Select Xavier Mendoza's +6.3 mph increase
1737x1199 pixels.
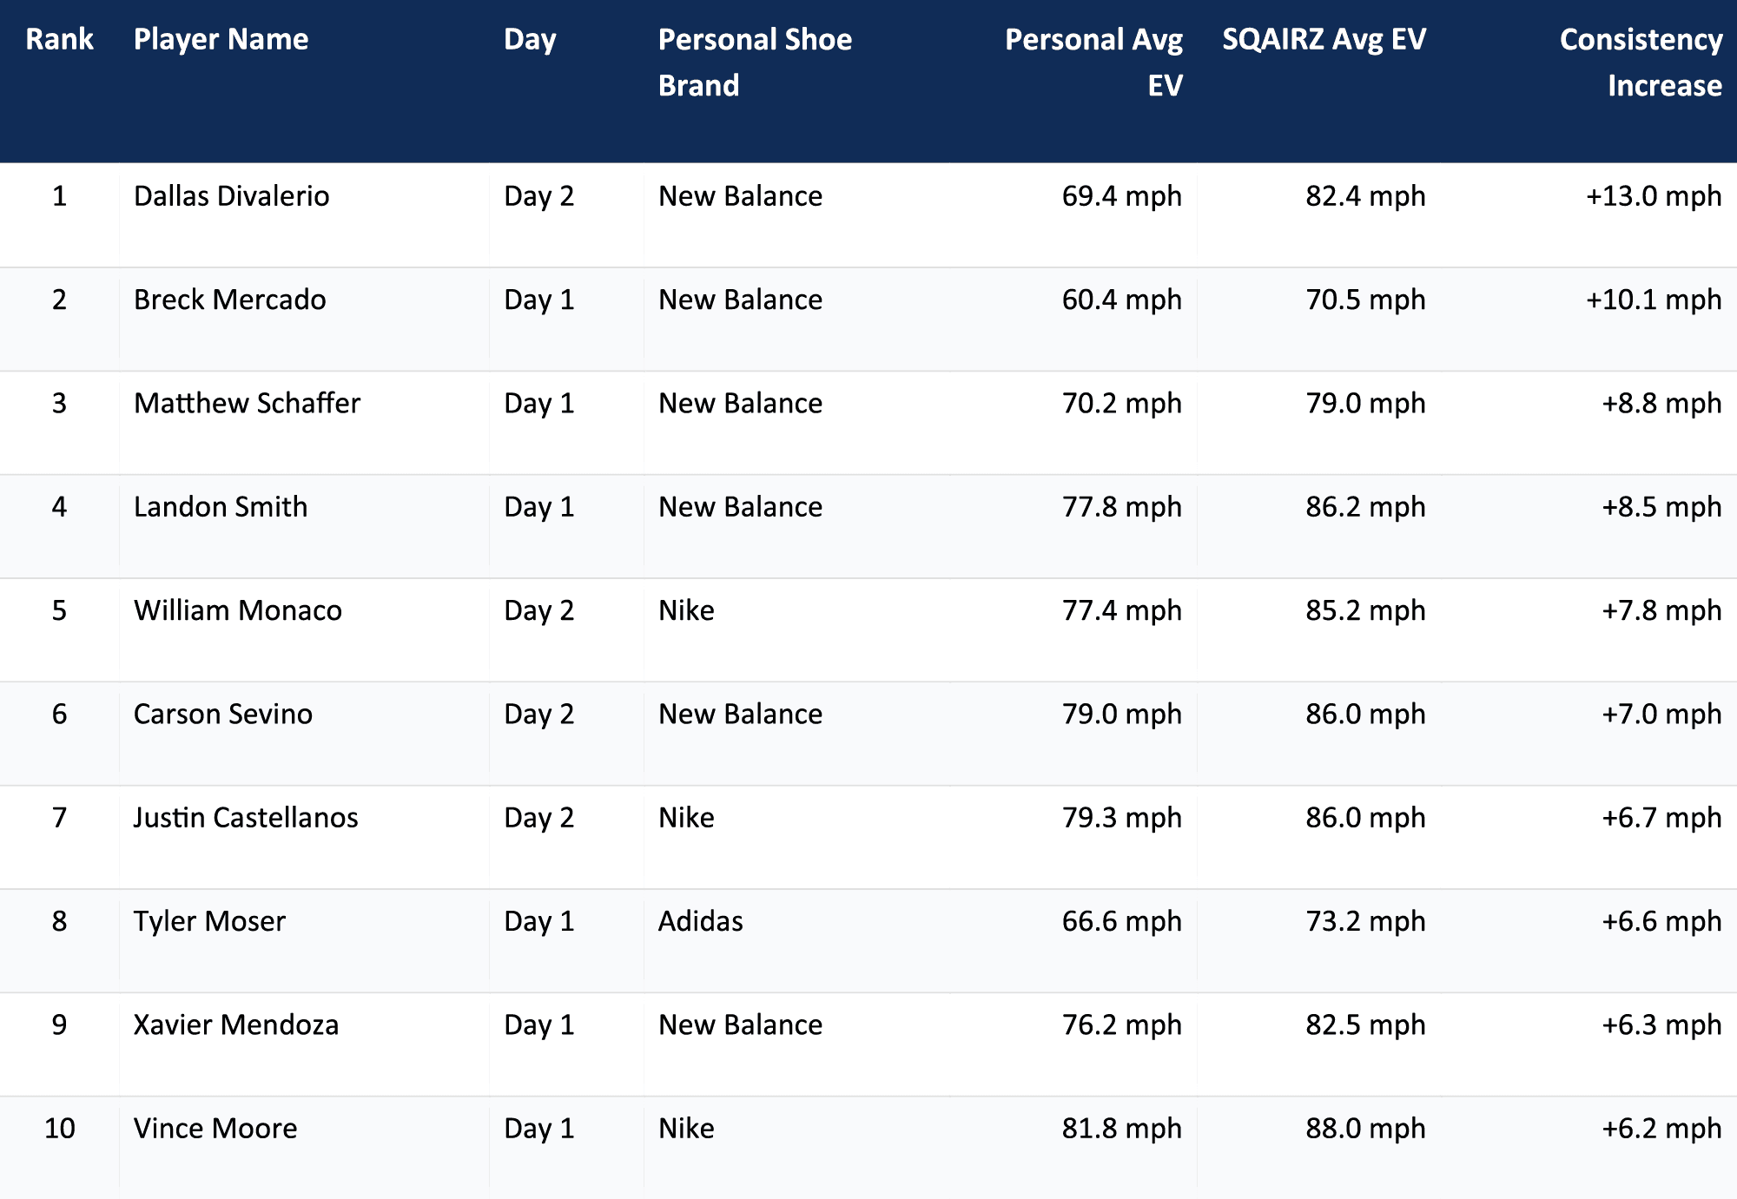tap(1661, 1025)
